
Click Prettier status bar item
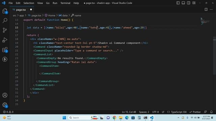click(x=195, y=112)
